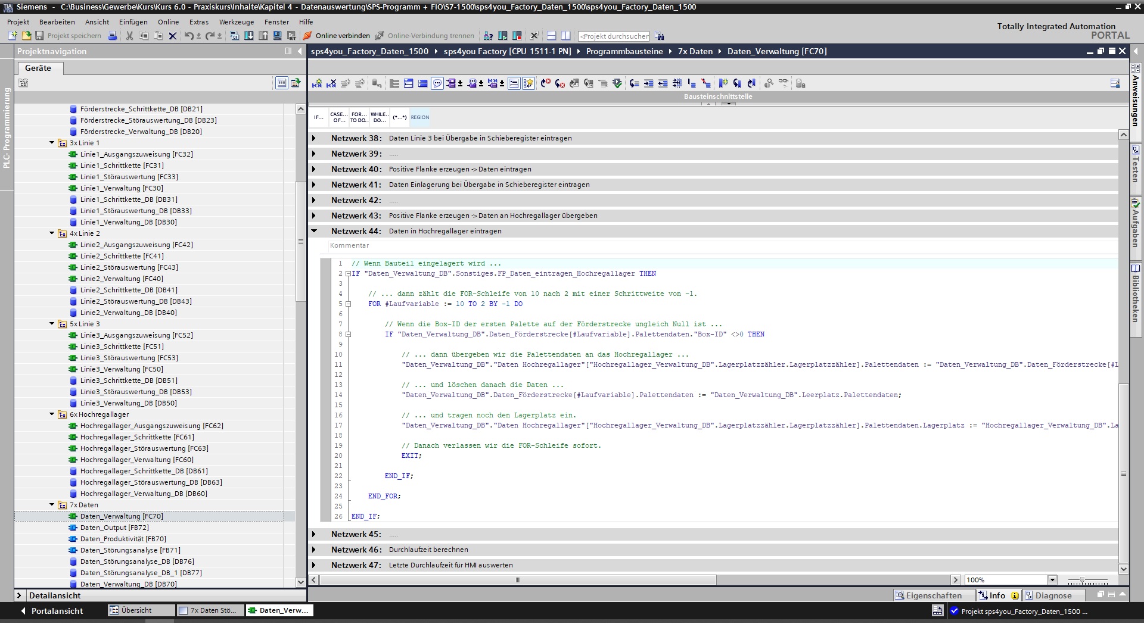Click split editor horizontally icon
1144x624 pixels.
552,36
